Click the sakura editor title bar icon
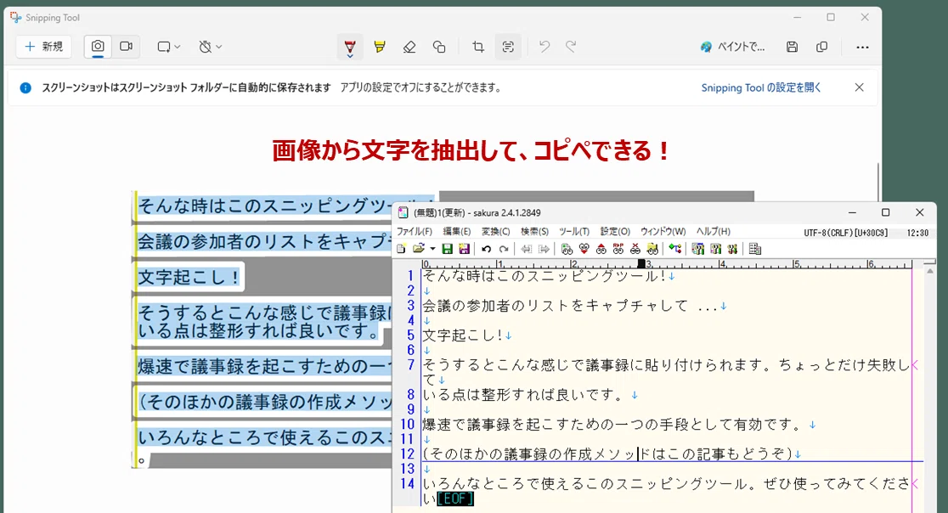This screenshot has width=948, height=513. click(403, 212)
